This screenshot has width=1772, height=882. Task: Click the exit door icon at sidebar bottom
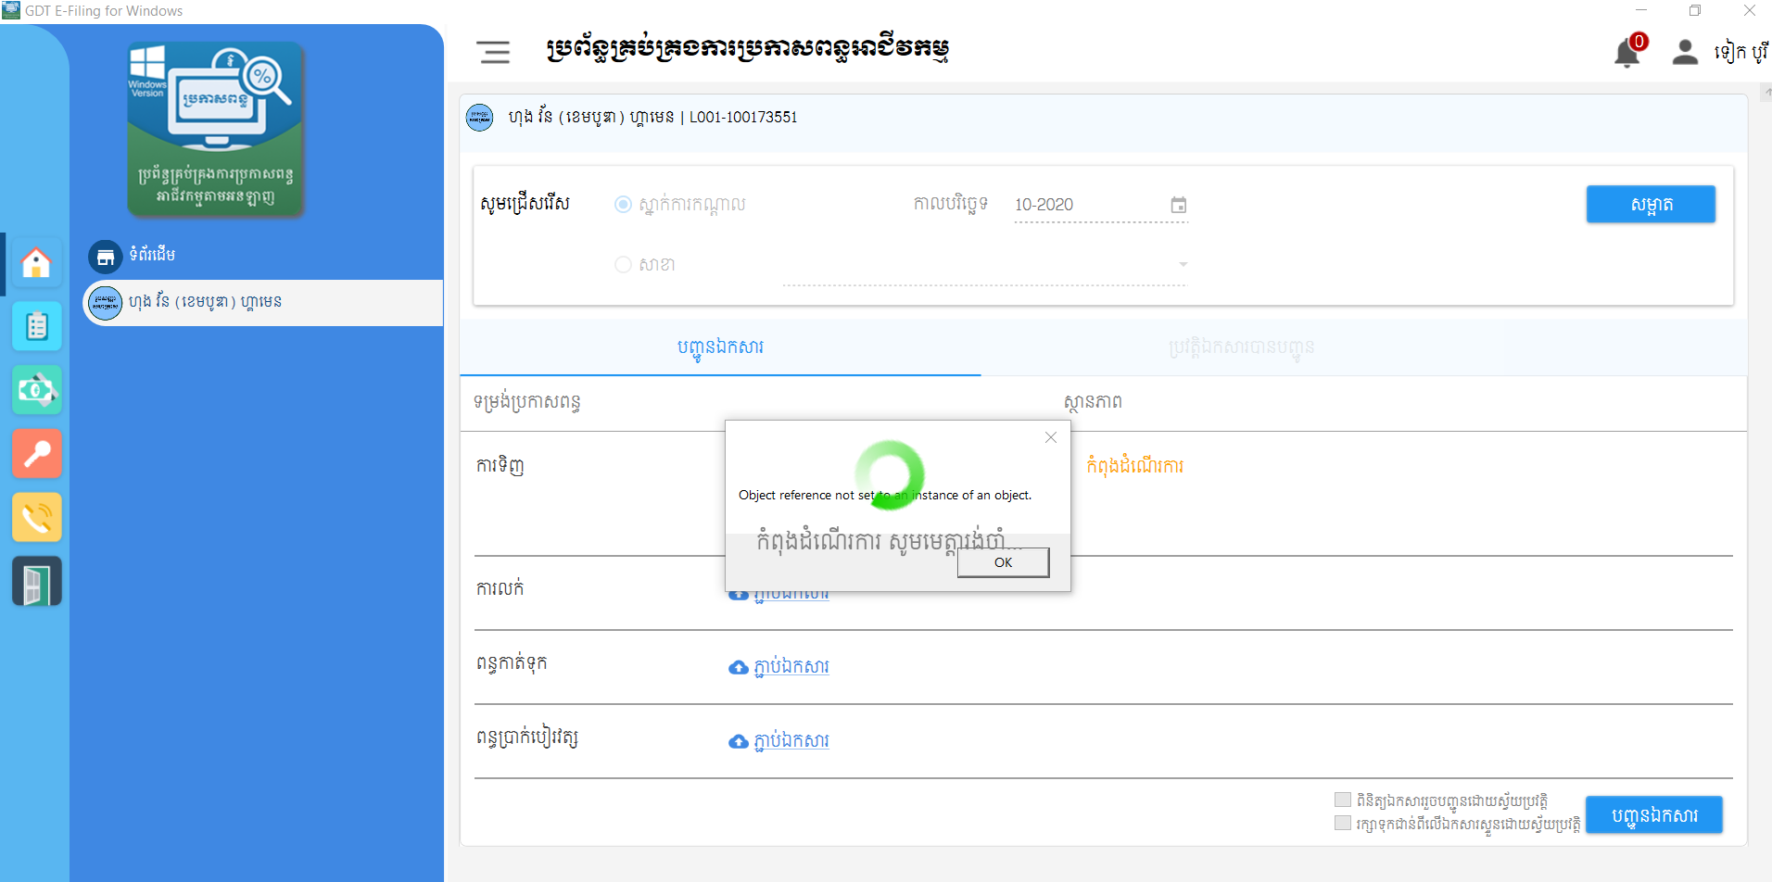(x=36, y=581)
